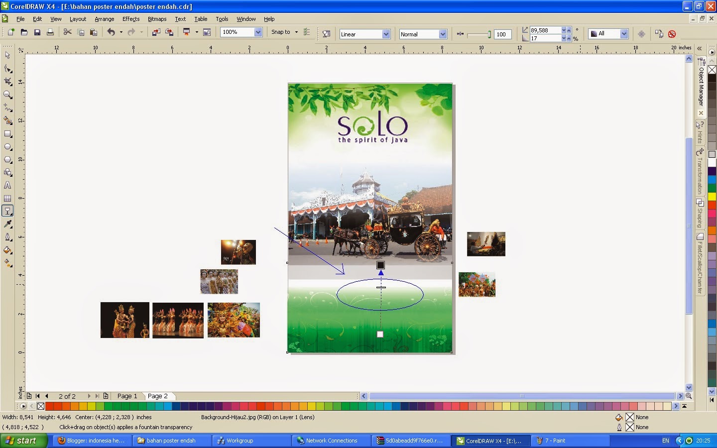This screenshot has width=717, height=448.
Task: Open the Options checklist icon
Action: coord(307,32)
